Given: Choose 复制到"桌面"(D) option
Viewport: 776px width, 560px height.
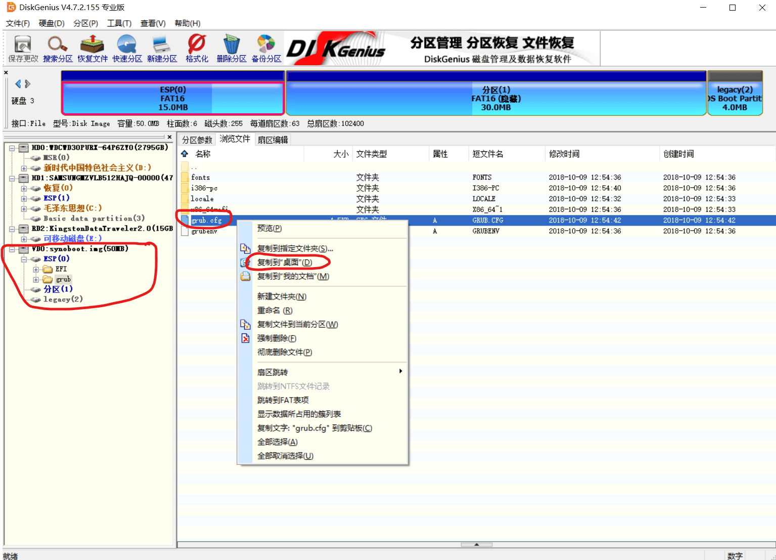Looking at the screenshot, I should pyautogui.click(x=285, y=262).
